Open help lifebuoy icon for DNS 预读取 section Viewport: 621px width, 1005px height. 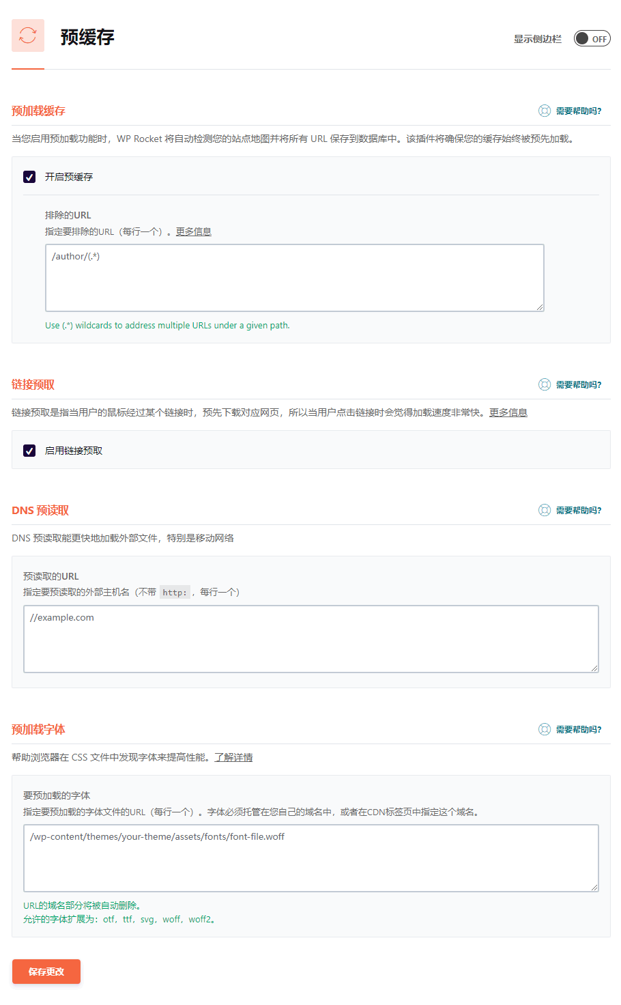(x=545, y=510)
